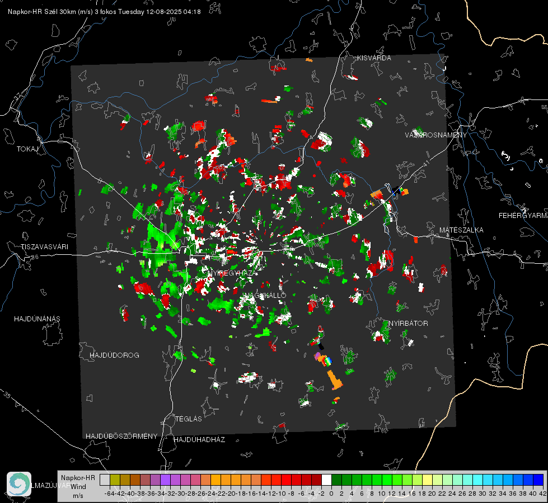
Task: Click the VÁSÁROSNAMÉNY label on map
Action: point(436,135)
